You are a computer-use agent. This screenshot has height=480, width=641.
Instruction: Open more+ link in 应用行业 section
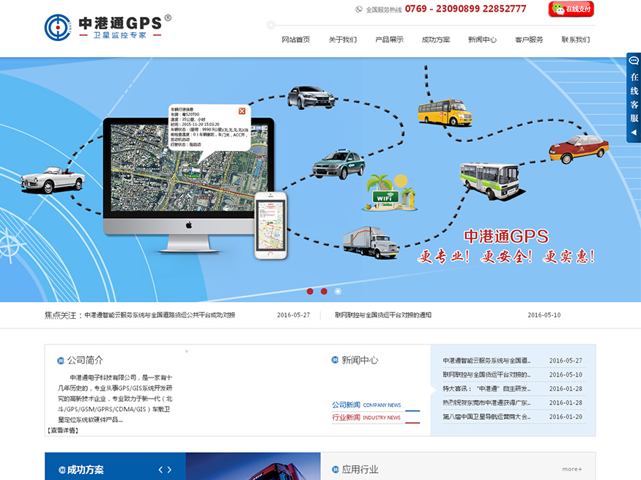572,469
